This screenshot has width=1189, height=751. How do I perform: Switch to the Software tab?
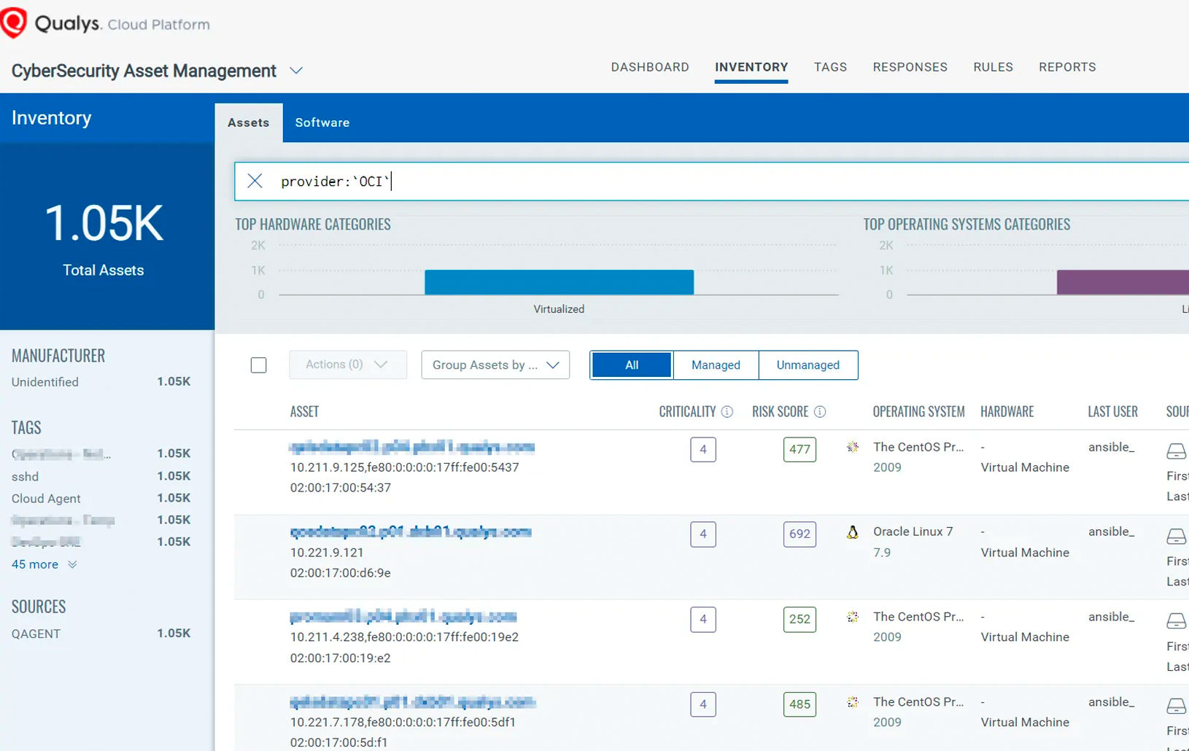pyautogui.click(x=322, y=122)
